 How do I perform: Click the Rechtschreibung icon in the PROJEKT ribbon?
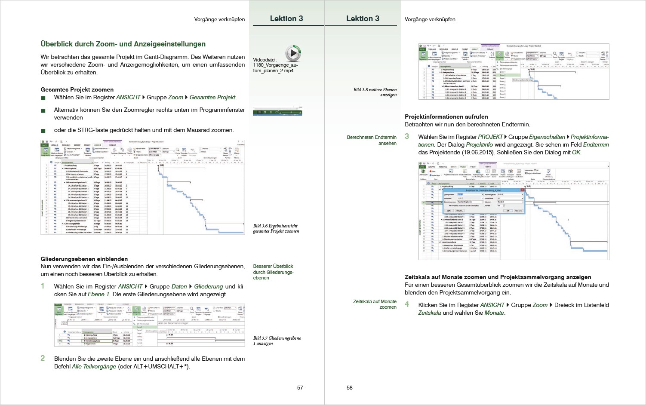[548, 172]
